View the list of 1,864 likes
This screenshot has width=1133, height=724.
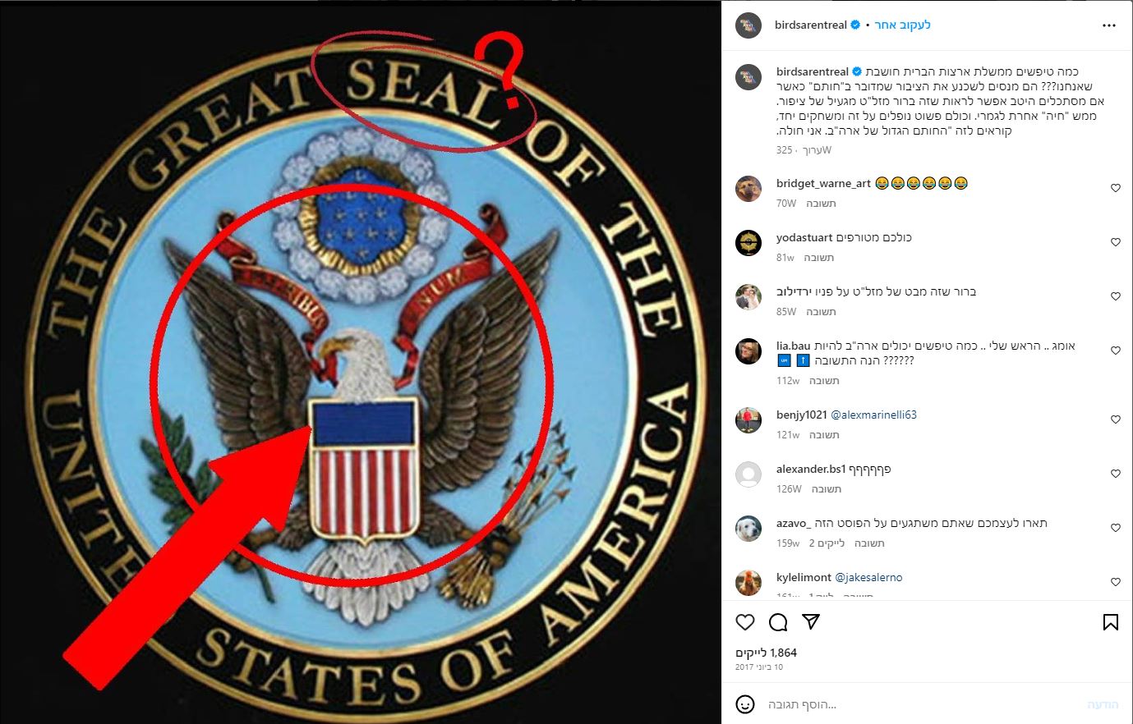point(766,653)
